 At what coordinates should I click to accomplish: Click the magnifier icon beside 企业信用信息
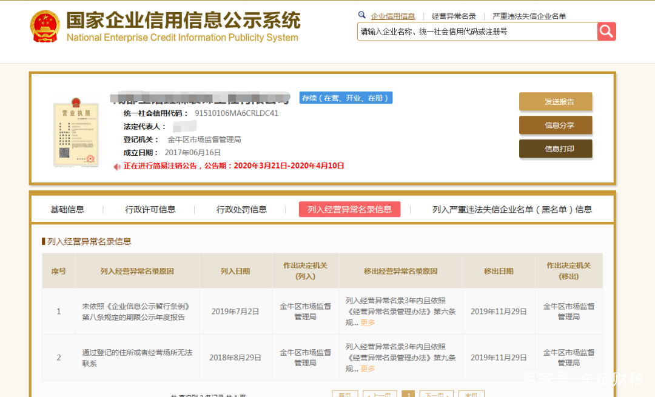tap(362, 15)
